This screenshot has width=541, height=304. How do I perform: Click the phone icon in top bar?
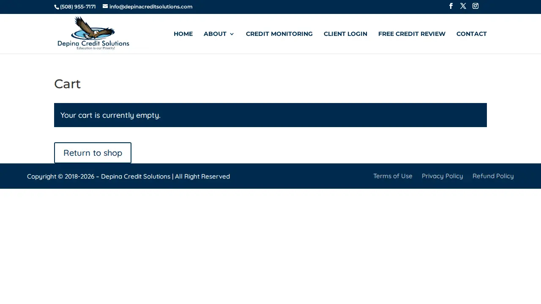[57, 7]
